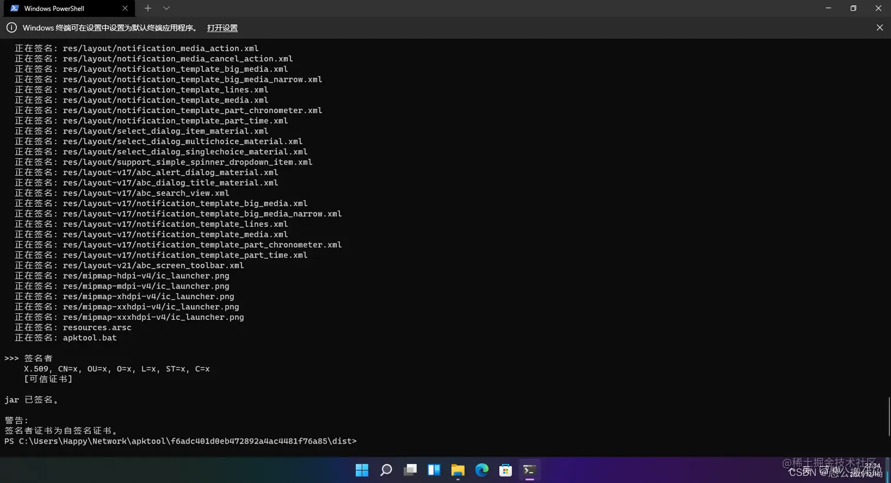
Task: Click the line resources.arsc
Action: pyautogui.click(x=73, y=327)
